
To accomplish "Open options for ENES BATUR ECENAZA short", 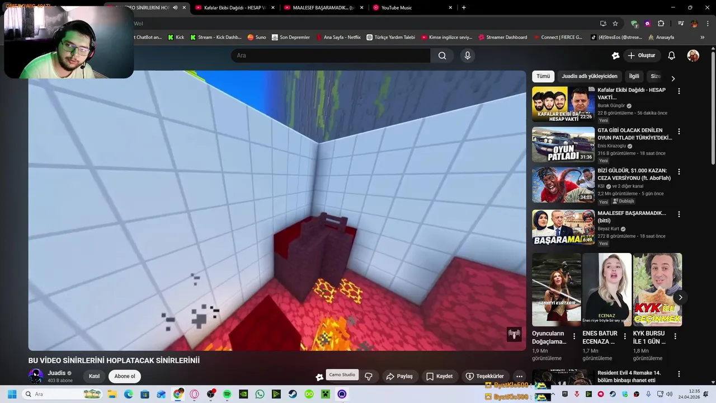I will coord(625,336).
